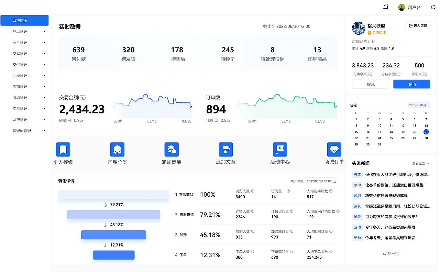Click the help icon beside 加购人数
This screenshot has height=272, width=440.
[x=253, y=231]
